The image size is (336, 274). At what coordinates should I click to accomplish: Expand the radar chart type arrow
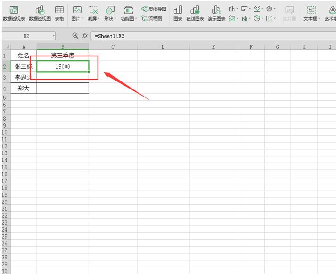[x=275, y=9]
